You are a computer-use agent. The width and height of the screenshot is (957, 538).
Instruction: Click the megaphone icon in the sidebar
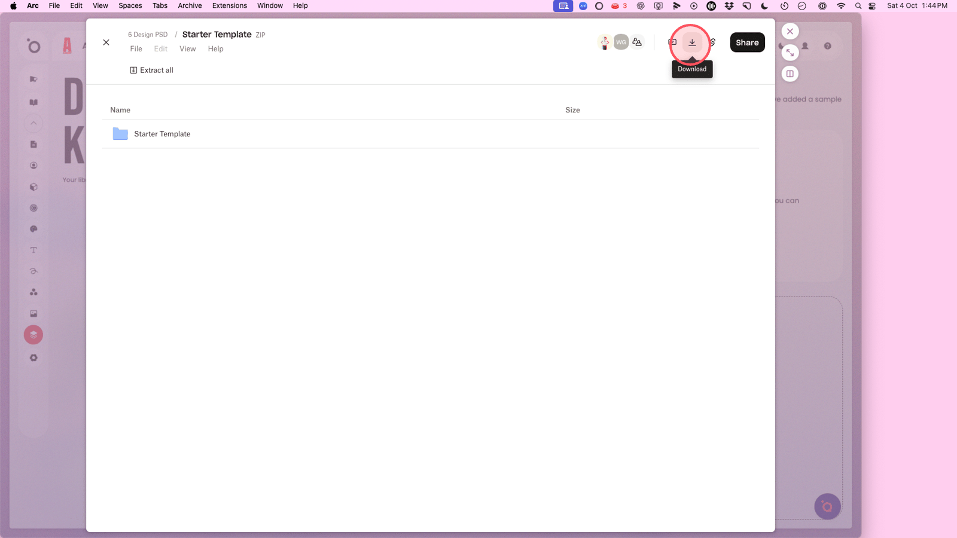(x=33, y=80)
